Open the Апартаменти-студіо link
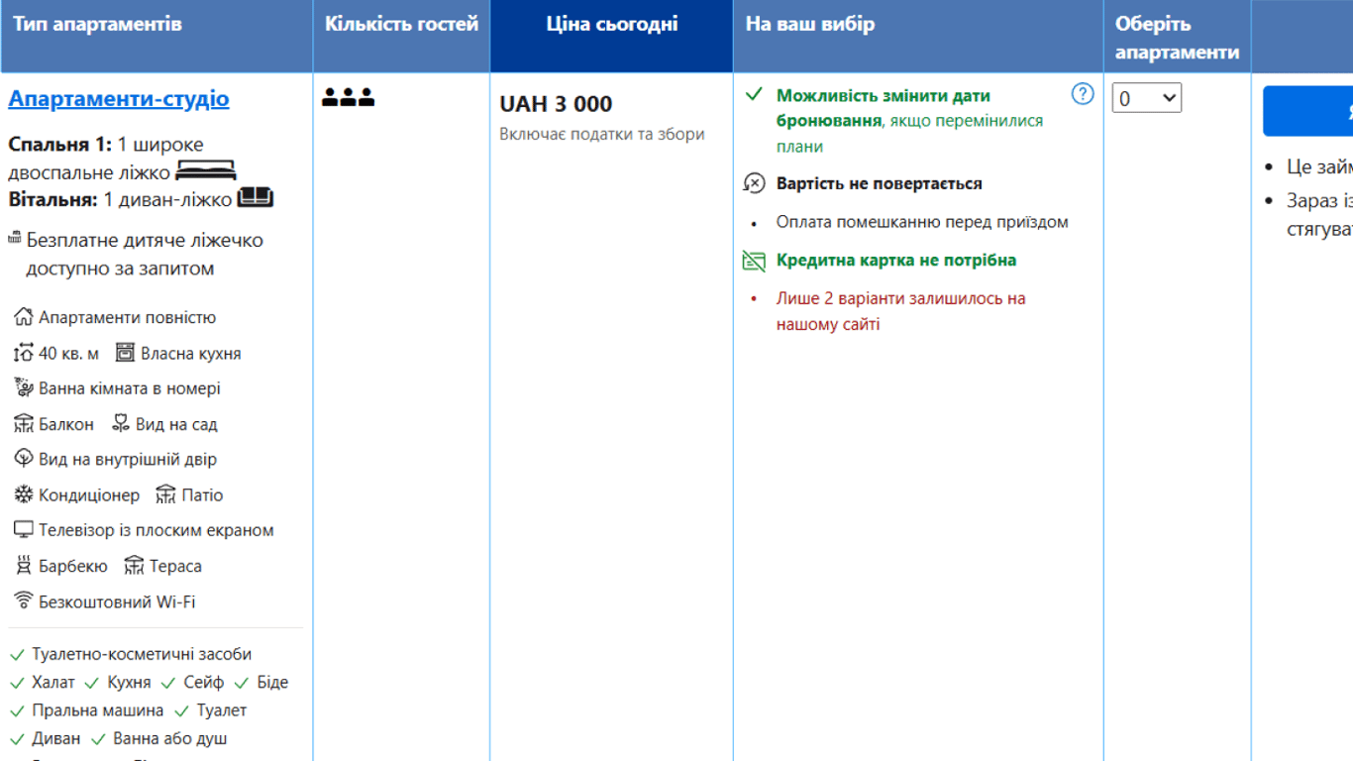The width and height of the screenshot is (1353, 761). pyautogui.click(x=119, y=99)
